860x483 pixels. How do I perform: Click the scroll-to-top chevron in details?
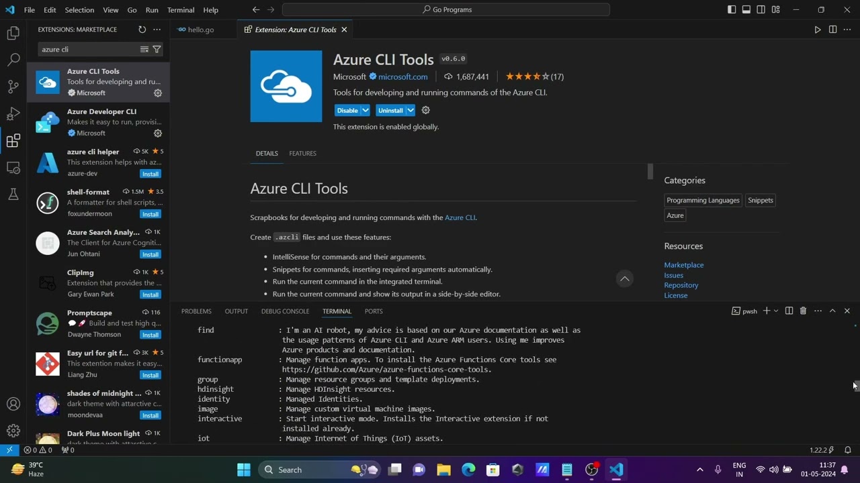coord(625,279)
